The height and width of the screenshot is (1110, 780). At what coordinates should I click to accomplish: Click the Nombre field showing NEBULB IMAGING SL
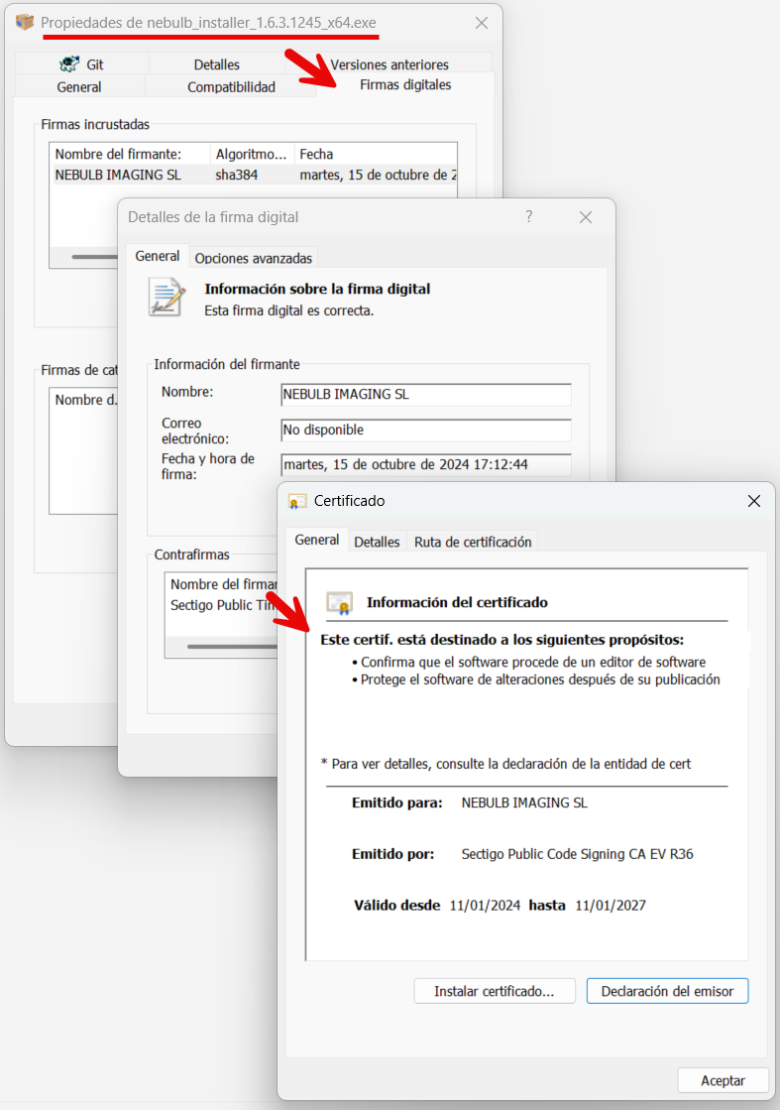(426, 395)
